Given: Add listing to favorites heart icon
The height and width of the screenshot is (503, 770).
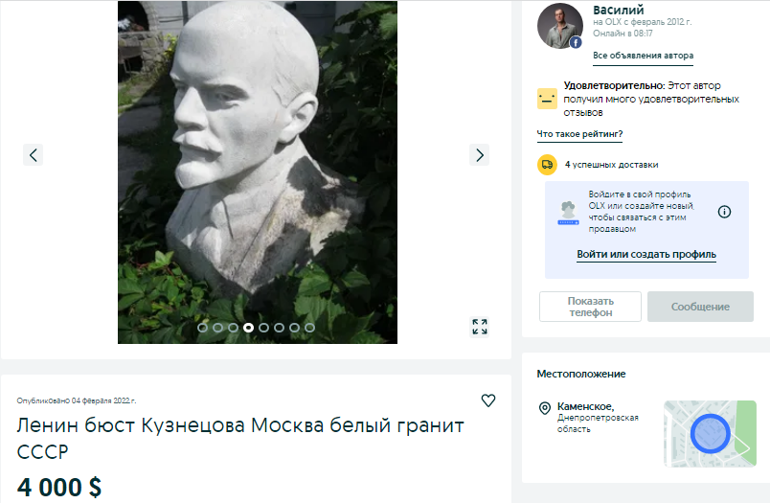Looking at the screenshot, I should [x=488, y=400].
